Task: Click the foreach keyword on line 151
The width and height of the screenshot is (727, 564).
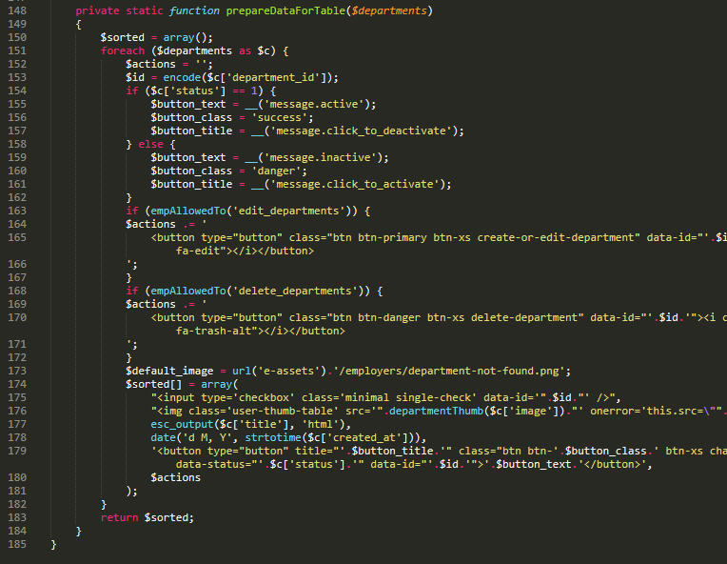Action: [123, 50]
